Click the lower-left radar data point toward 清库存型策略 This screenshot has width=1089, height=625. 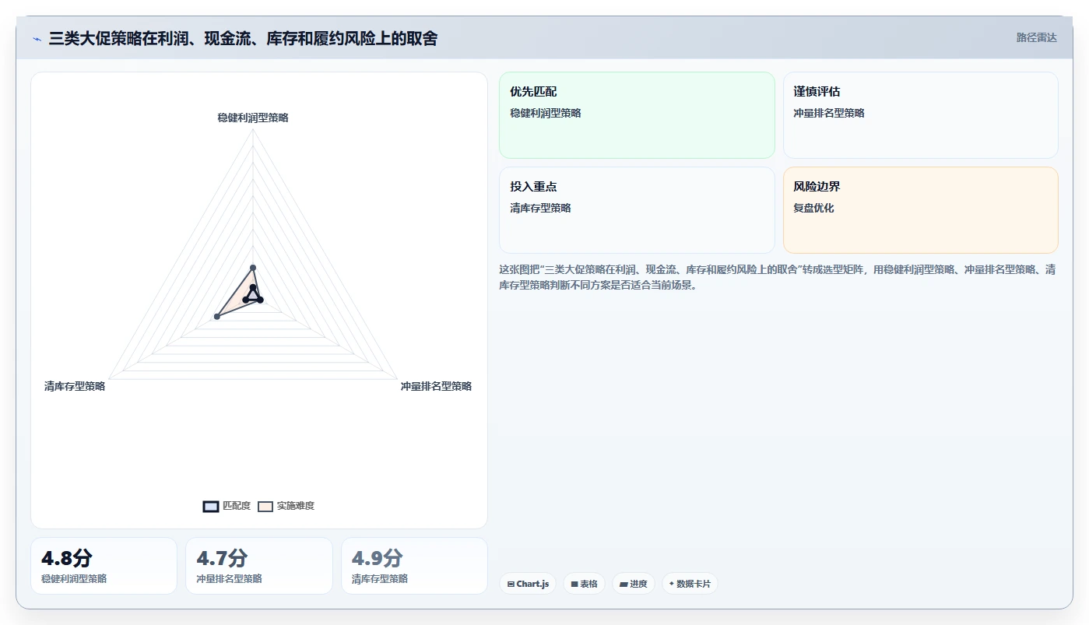coord(217,316)
